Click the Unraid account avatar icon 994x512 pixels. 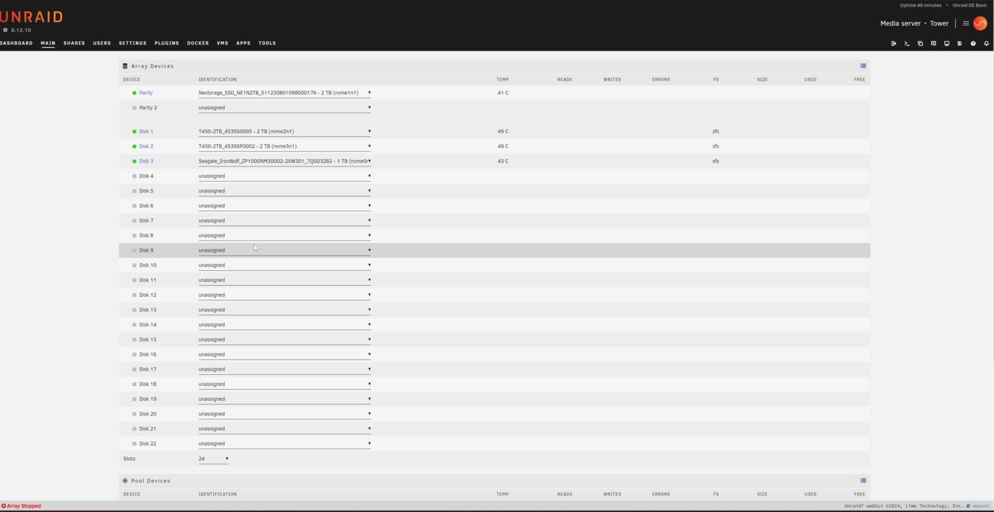(980, 23)
